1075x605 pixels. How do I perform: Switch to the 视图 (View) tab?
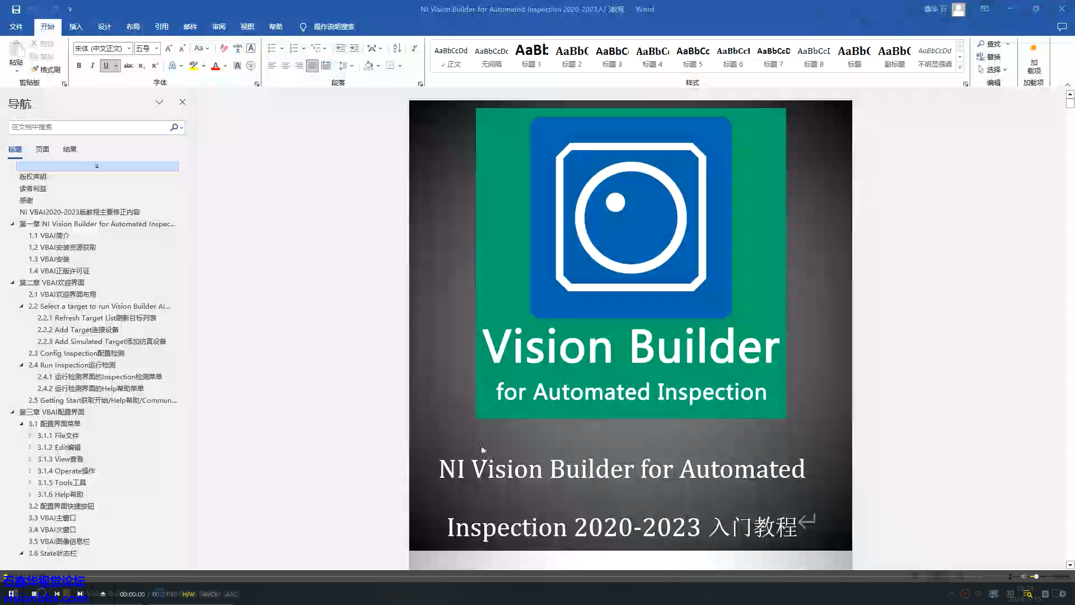(247, 26)
